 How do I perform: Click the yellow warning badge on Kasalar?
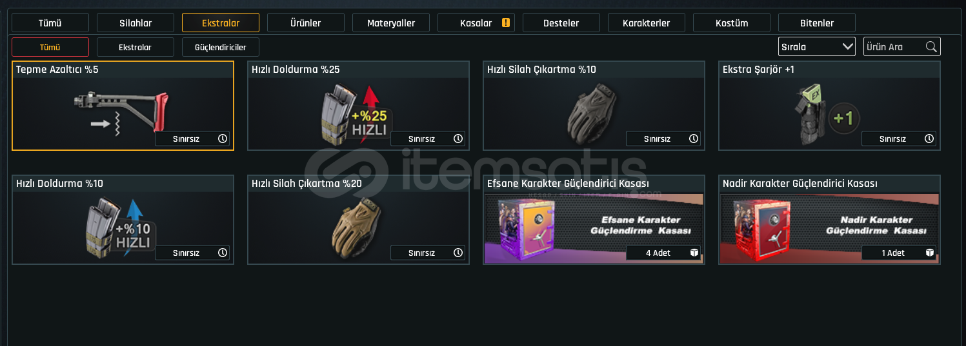point(506,23)
